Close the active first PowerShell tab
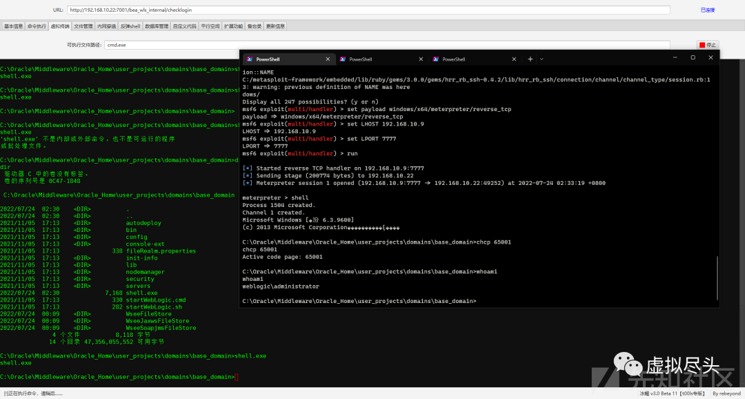 point(328,59)
